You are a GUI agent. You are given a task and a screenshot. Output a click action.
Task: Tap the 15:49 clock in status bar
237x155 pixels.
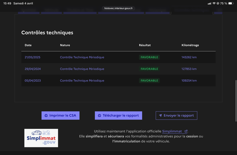click(x=7, y=3)
